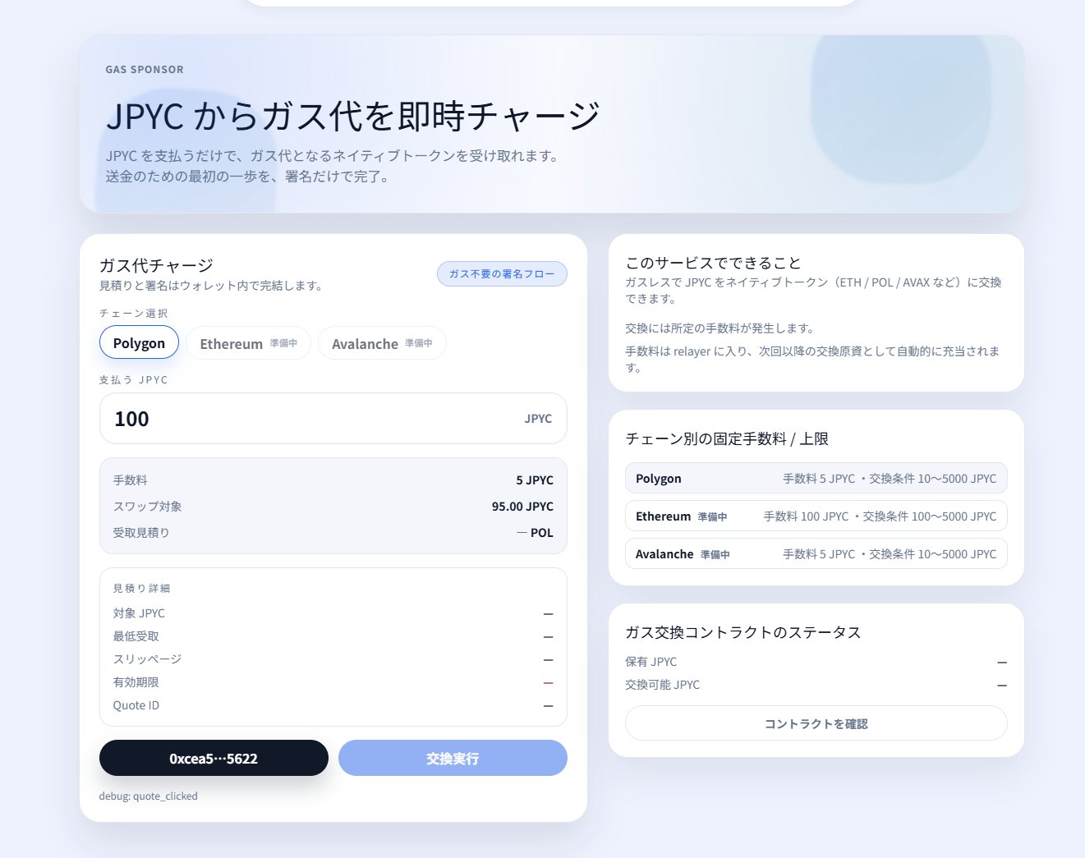Click the 手数料 5 JPYC value

click(x=535, y=480)
